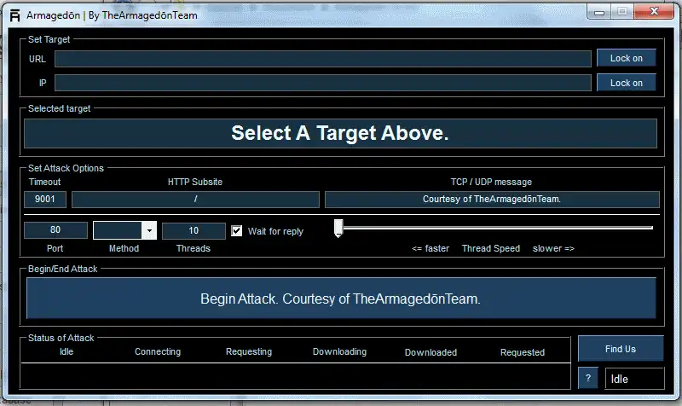Click the Idle status box beside help button

coord(634,379)
